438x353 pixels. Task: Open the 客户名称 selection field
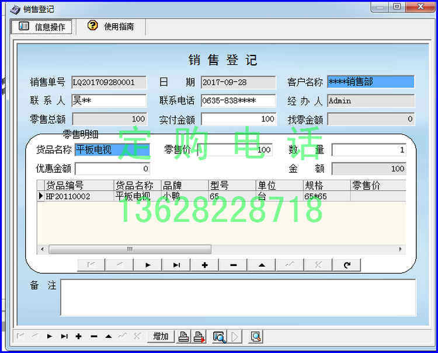pyautogui.click(x=371, y=82)
